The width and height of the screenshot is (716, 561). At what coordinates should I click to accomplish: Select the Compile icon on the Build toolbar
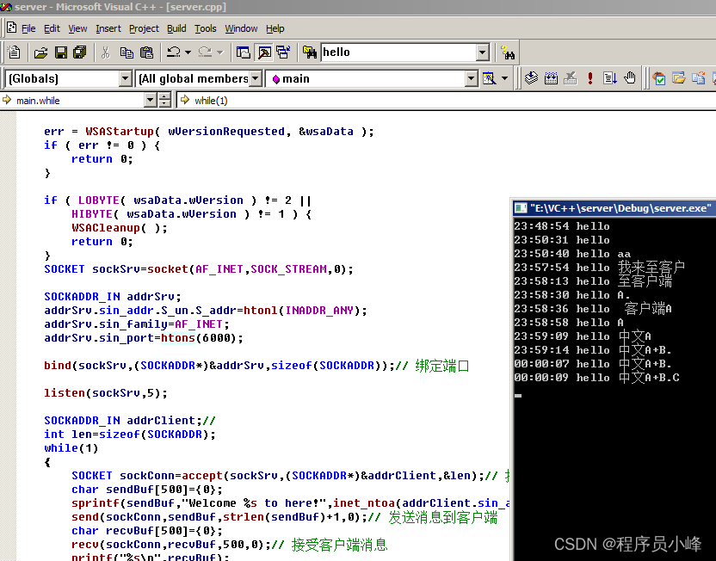531,77
